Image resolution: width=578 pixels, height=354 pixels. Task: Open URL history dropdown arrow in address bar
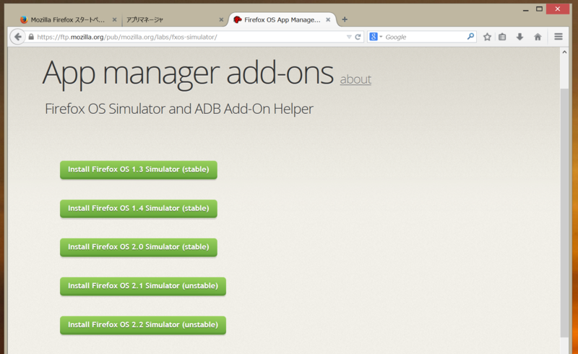tap(349, 37)
